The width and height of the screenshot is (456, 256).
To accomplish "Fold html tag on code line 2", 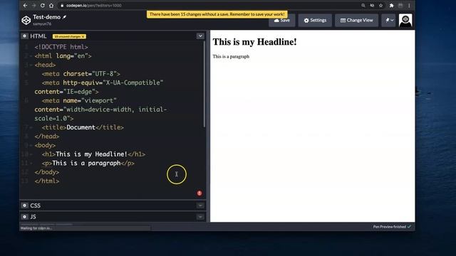I will tap(31, 56).
